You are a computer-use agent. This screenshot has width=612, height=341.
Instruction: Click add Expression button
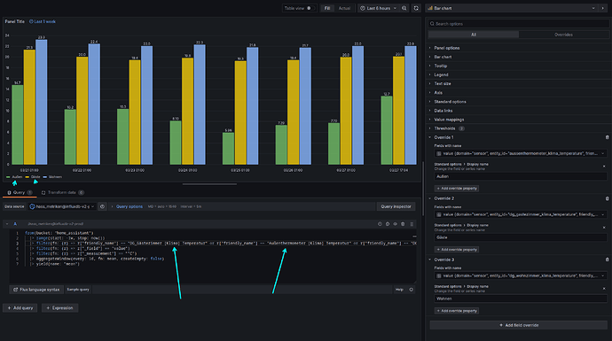[59, 308]
